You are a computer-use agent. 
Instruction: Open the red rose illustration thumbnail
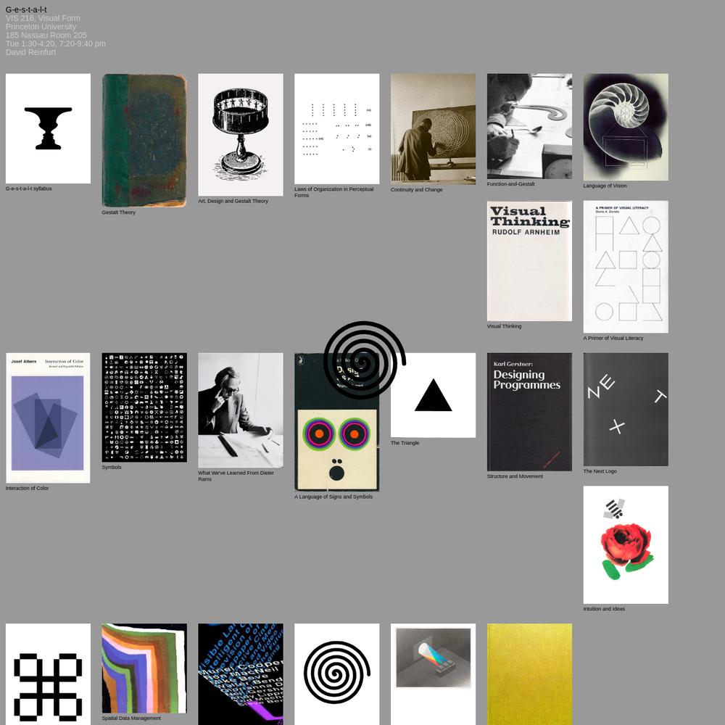[x=626, y=544]
